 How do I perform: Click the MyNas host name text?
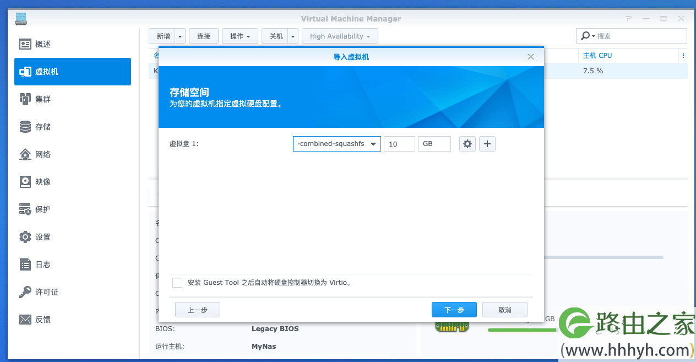[x=264, y=347]
